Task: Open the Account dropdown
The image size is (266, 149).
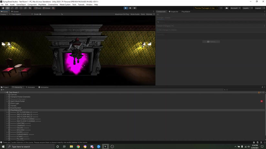Action: point(235,8)
